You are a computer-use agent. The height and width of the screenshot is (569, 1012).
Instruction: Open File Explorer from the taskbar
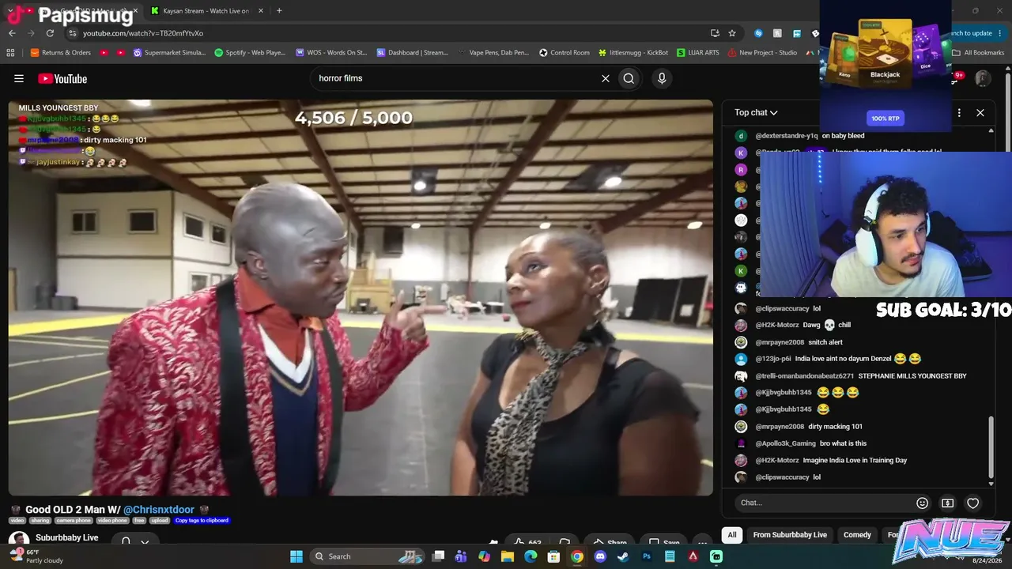(x=508, y=556)
